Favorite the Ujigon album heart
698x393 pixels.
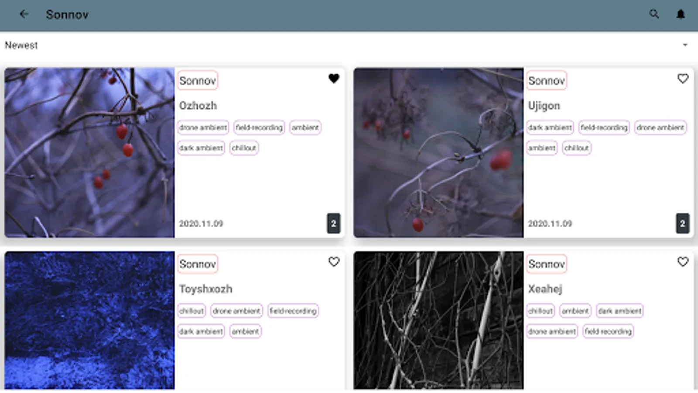click(x=683, y=79)
